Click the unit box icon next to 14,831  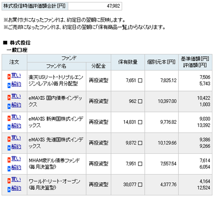tap(140, 122)
